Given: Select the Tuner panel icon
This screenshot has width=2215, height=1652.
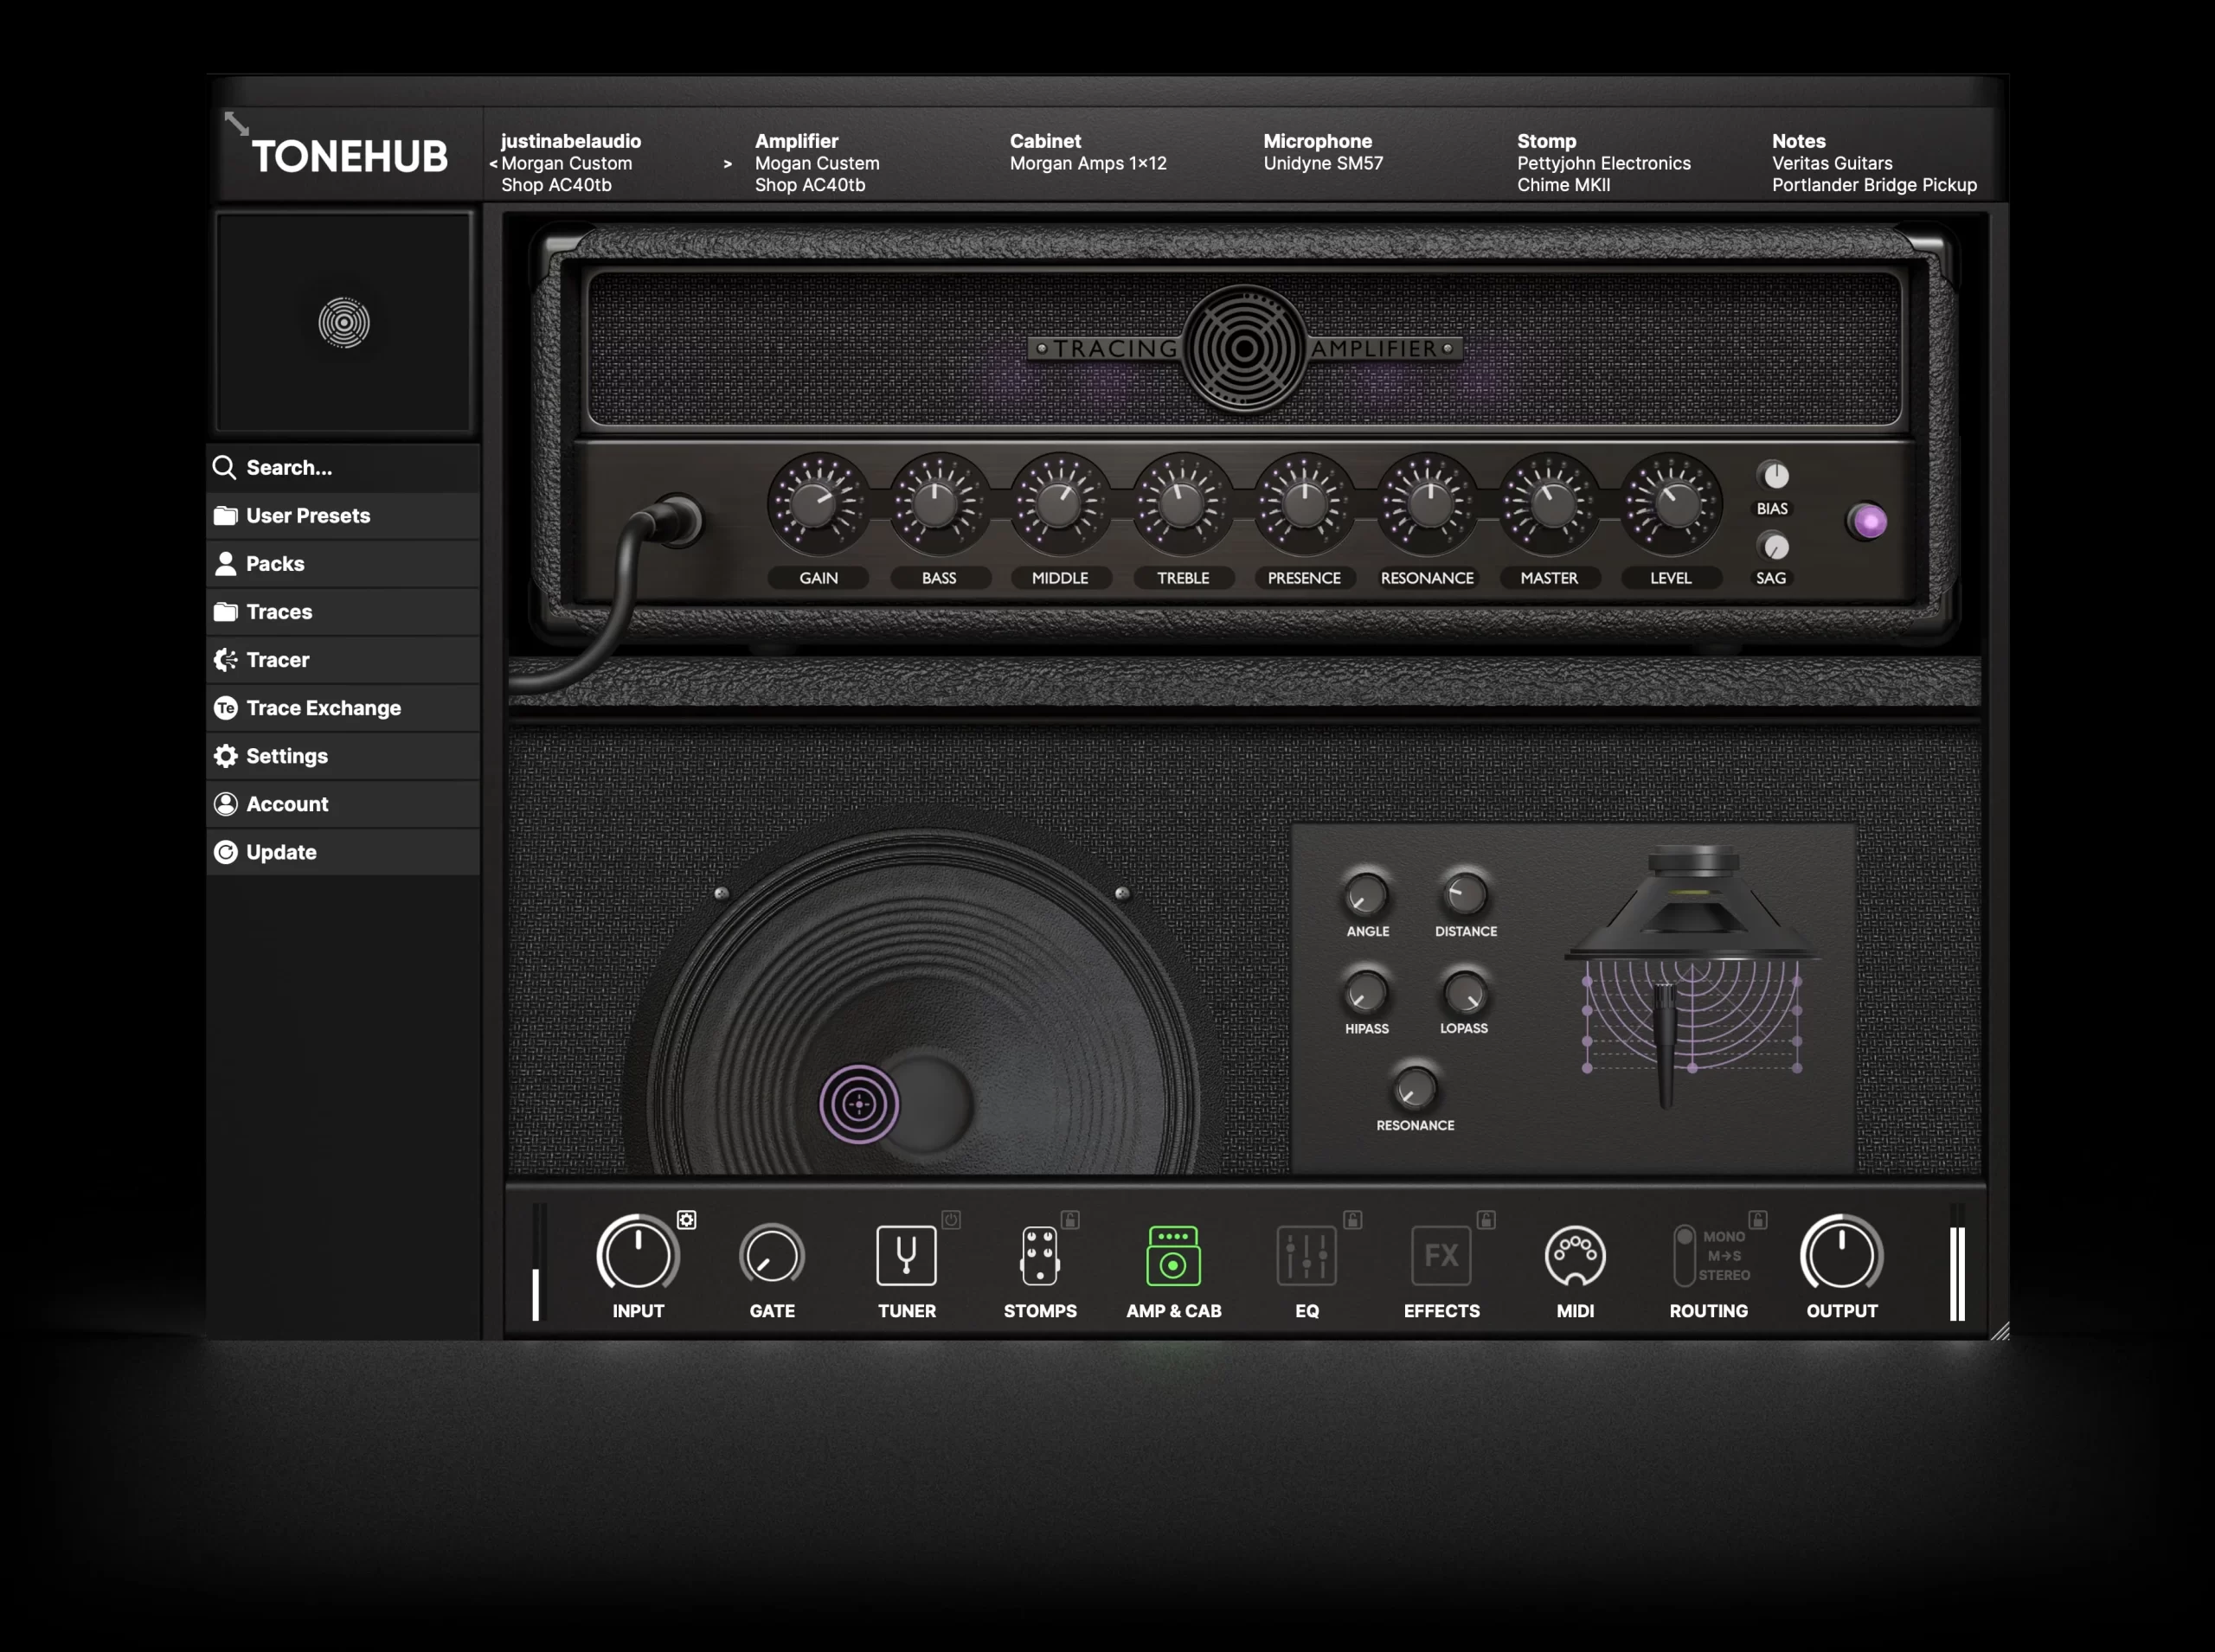Looking at the screenshot, I should (904, 1257).
